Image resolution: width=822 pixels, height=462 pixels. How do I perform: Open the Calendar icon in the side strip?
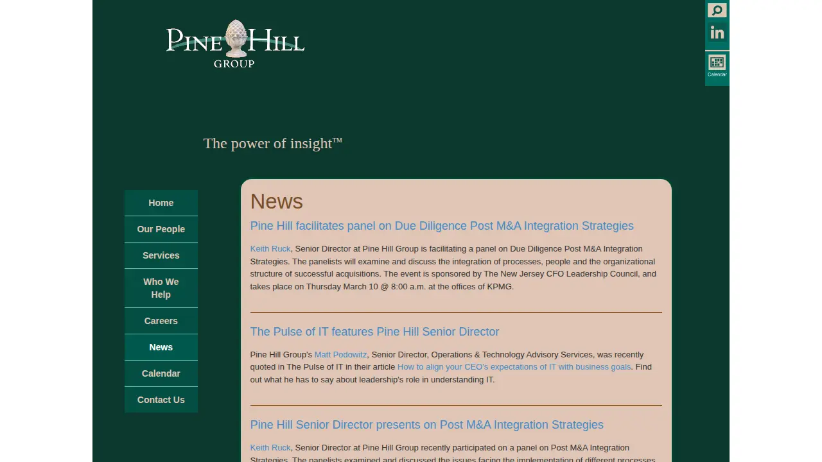pyautogui.click(x=717, y=65)
